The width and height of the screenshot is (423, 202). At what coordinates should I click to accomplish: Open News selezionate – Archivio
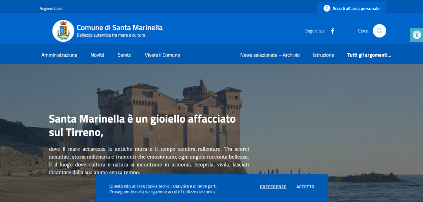tap(270, 55)
